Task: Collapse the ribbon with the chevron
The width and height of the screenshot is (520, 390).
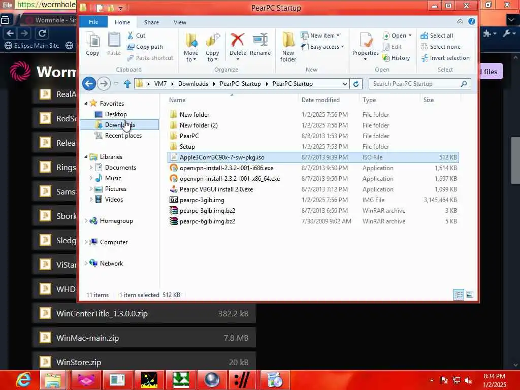Action: tap(460, 21)
